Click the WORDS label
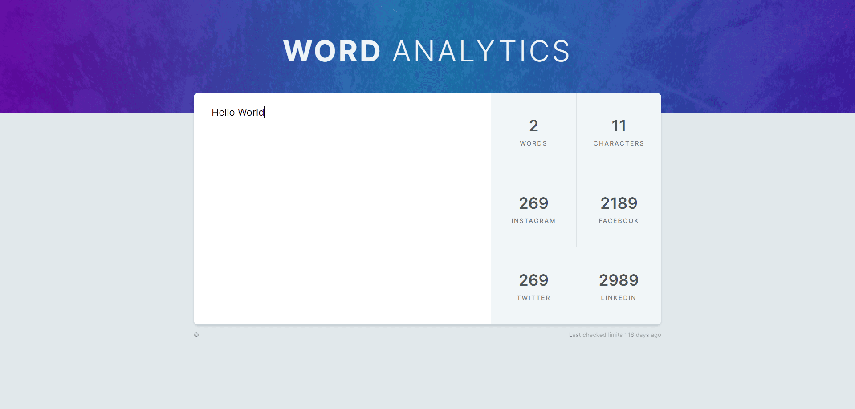The width and height of the screenshot is (855, 409). [533, 143]
